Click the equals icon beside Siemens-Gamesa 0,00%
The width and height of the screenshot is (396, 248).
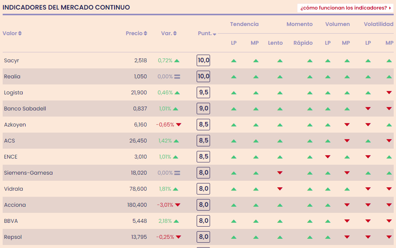177,173
